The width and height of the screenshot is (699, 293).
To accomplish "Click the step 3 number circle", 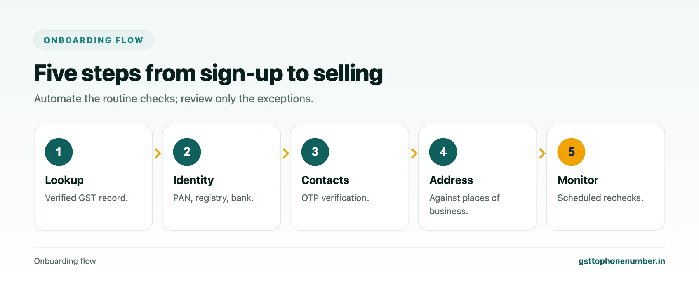I will click(315, 152).
